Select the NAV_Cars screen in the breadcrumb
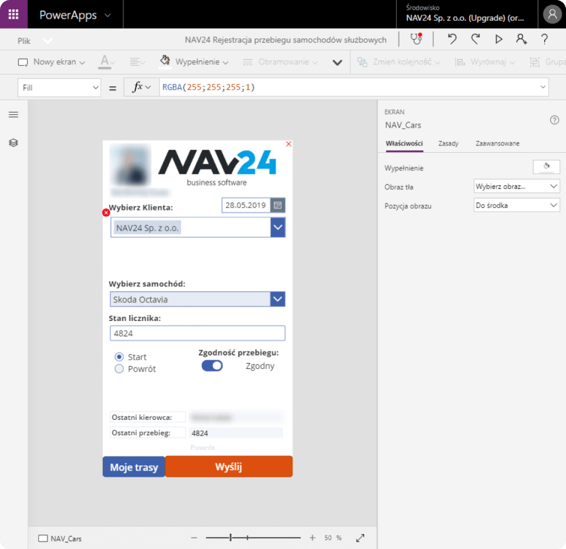 coord(60,539)
